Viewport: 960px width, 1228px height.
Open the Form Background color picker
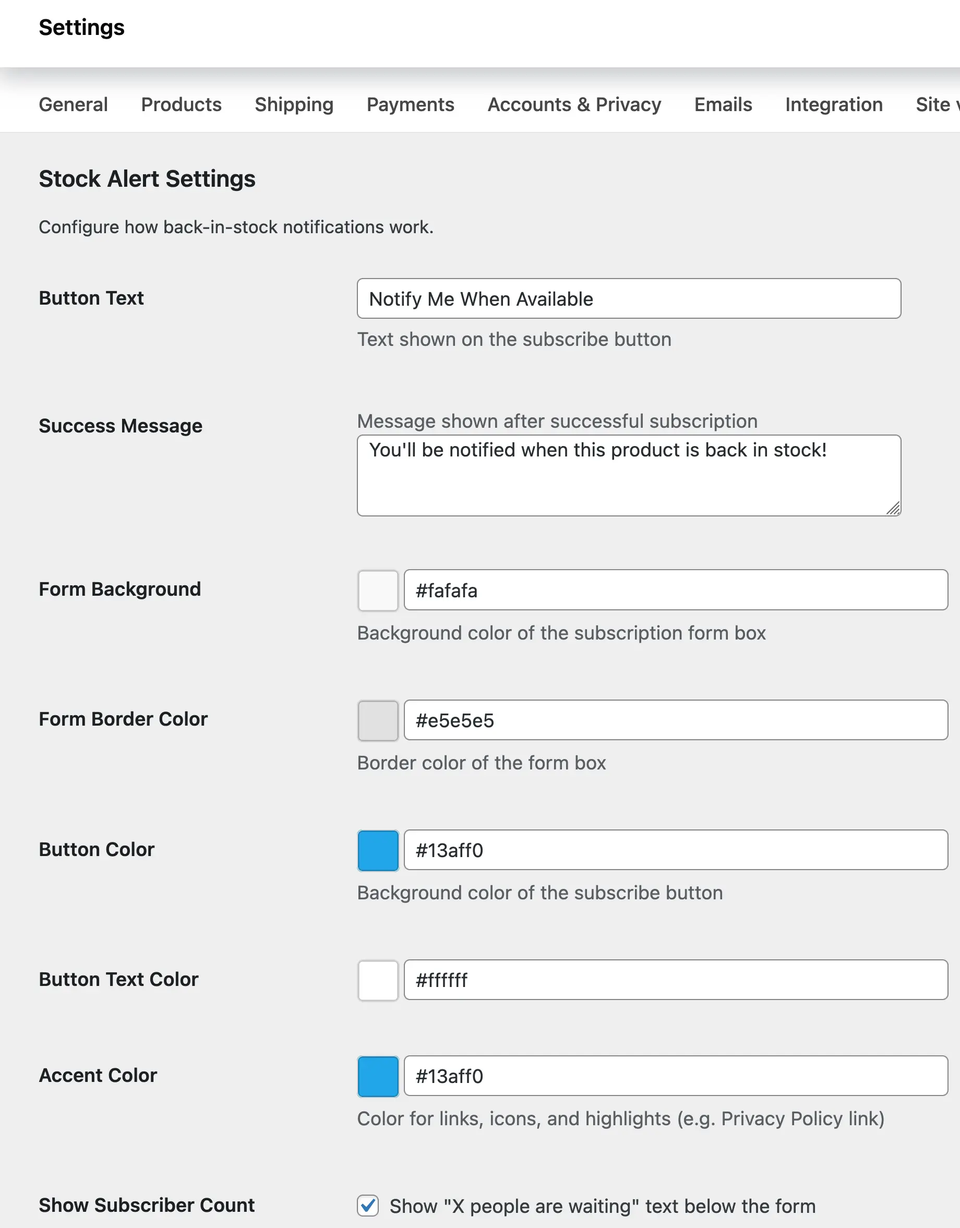[377, 590]
